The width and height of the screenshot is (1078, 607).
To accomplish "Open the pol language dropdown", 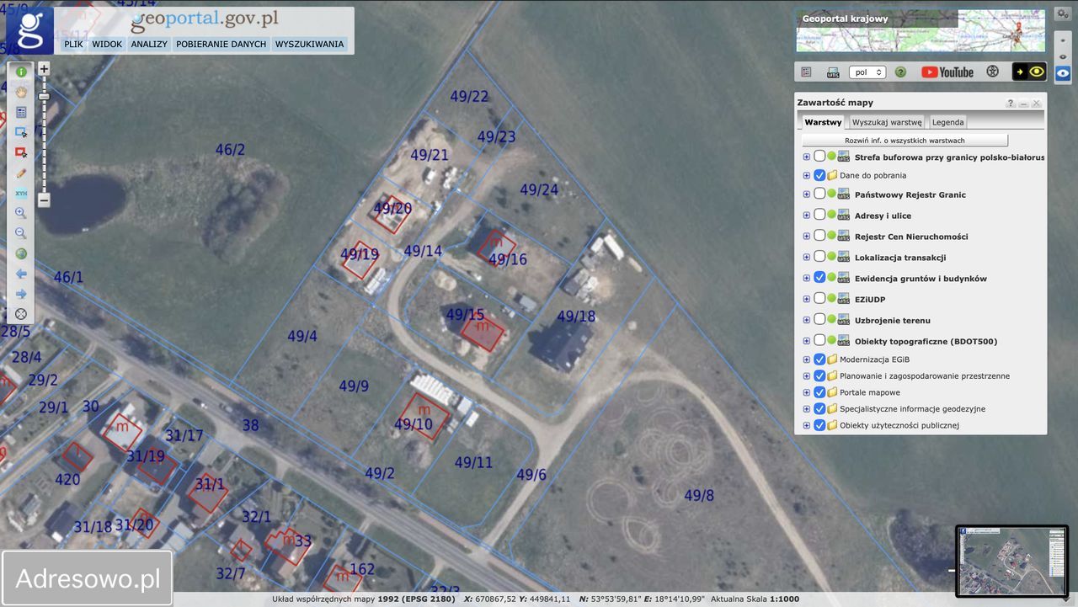I will click(x=867, y=72).
